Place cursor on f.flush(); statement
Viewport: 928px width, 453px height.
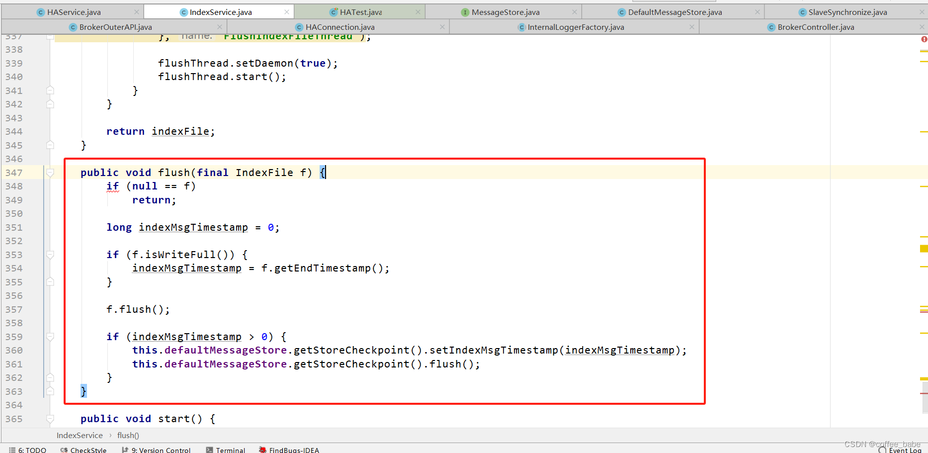pyautogui.click(x=138, y=309)
